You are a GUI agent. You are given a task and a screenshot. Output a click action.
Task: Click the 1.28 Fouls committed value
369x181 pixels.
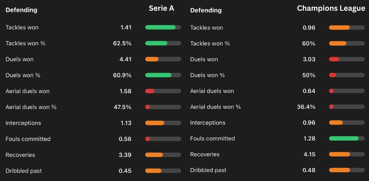click(309, 138)
